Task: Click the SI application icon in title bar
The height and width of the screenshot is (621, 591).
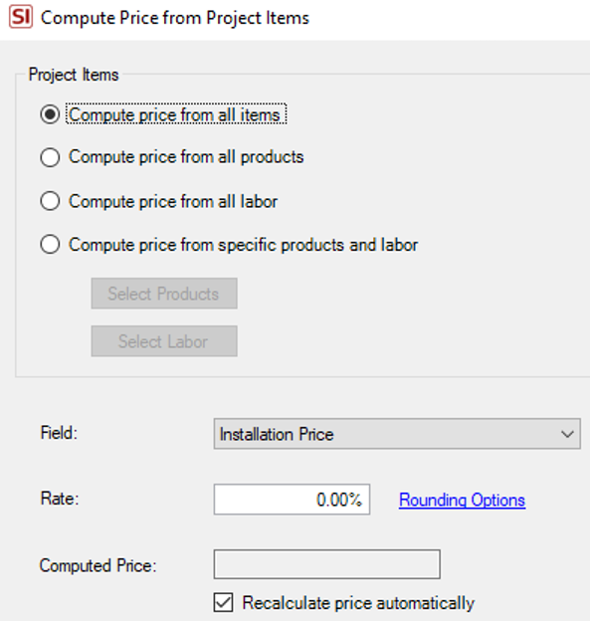Action: tap(21, 18)
